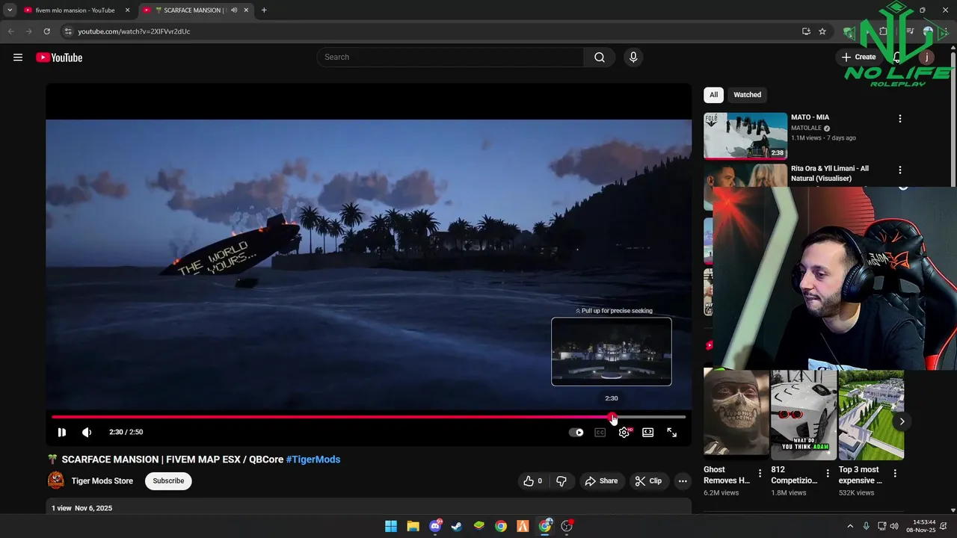Open the Top 3 most expensive short
The image size is (957, 538).
[x=871, y=415]
